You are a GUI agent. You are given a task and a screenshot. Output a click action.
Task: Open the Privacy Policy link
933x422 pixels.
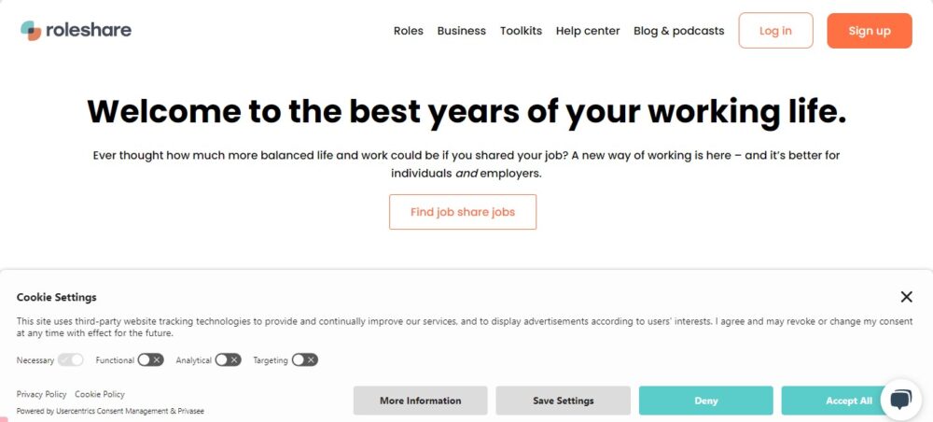coord(42,394)
